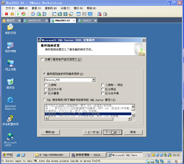Click the collation list scroll down arrow
The height and width of the screenshot is (164, 184).
[133, 115]
